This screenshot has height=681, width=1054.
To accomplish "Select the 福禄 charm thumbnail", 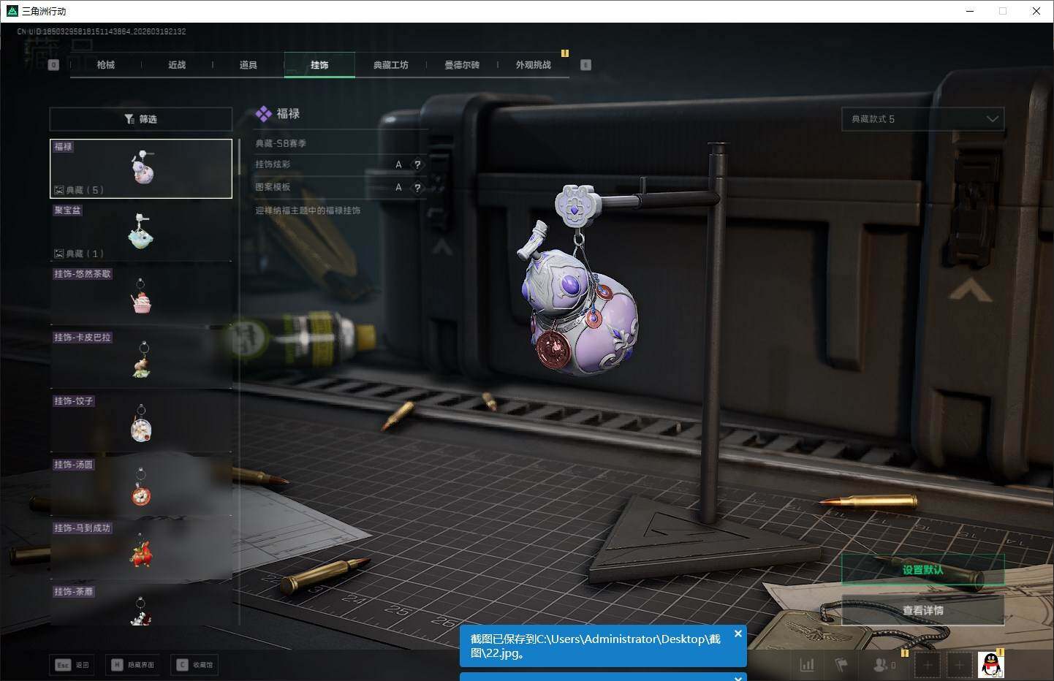I will tap(141, 169).
